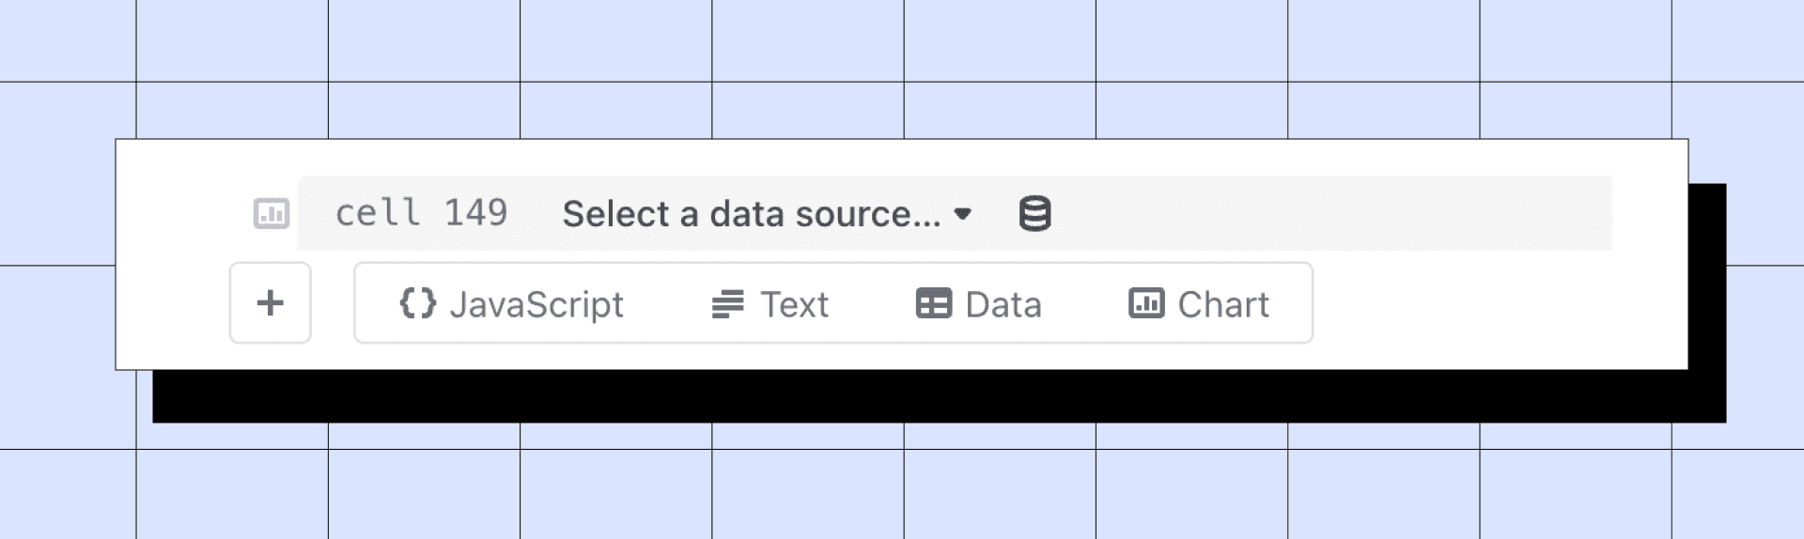1804x539 pixels.
Task: Click the chart cell icon beside cell 149
Action: [x=271, y=214]
